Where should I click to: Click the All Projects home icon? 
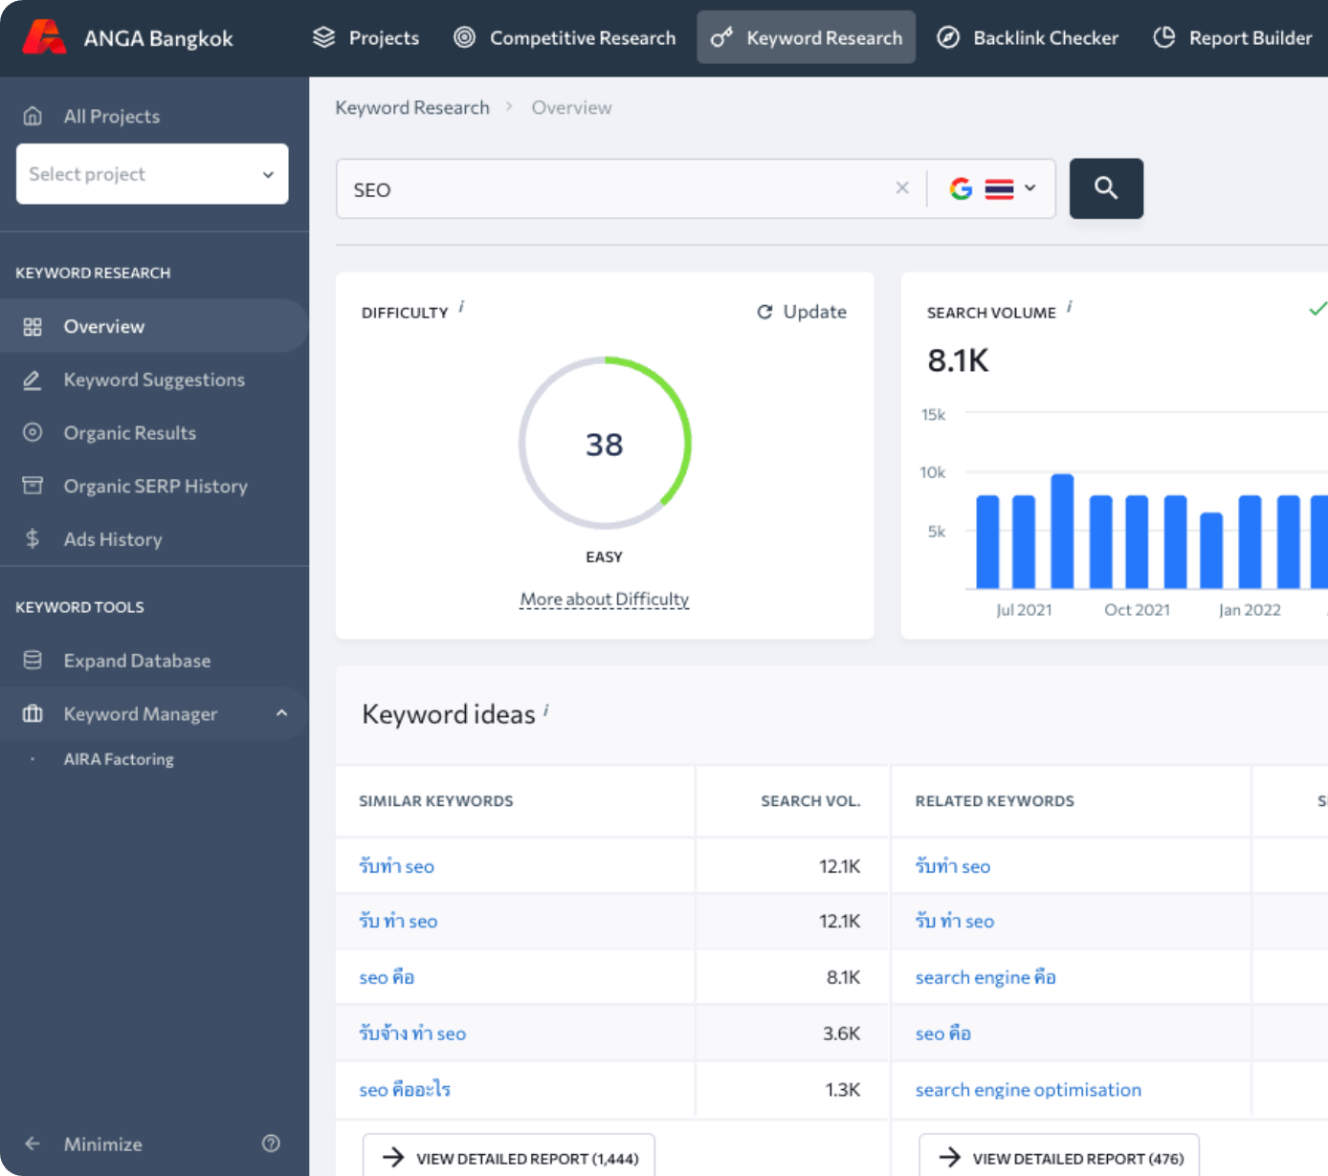[33, 116]
